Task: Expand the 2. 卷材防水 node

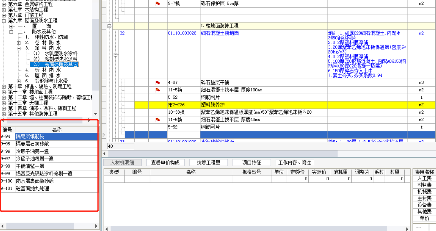Action: click(19, 43)
